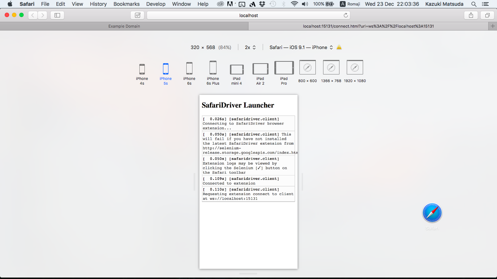The width and height of the screenshot is (497, 279).
Task: Select the iPad Air 2 device preset
Action: [x=260, y=74]
